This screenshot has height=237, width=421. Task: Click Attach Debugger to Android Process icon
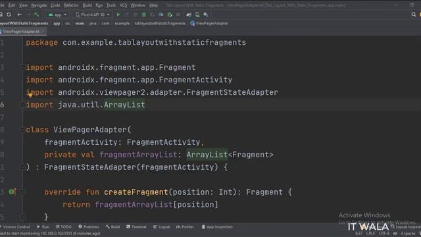pyautogui.click(x=170, y=14)
